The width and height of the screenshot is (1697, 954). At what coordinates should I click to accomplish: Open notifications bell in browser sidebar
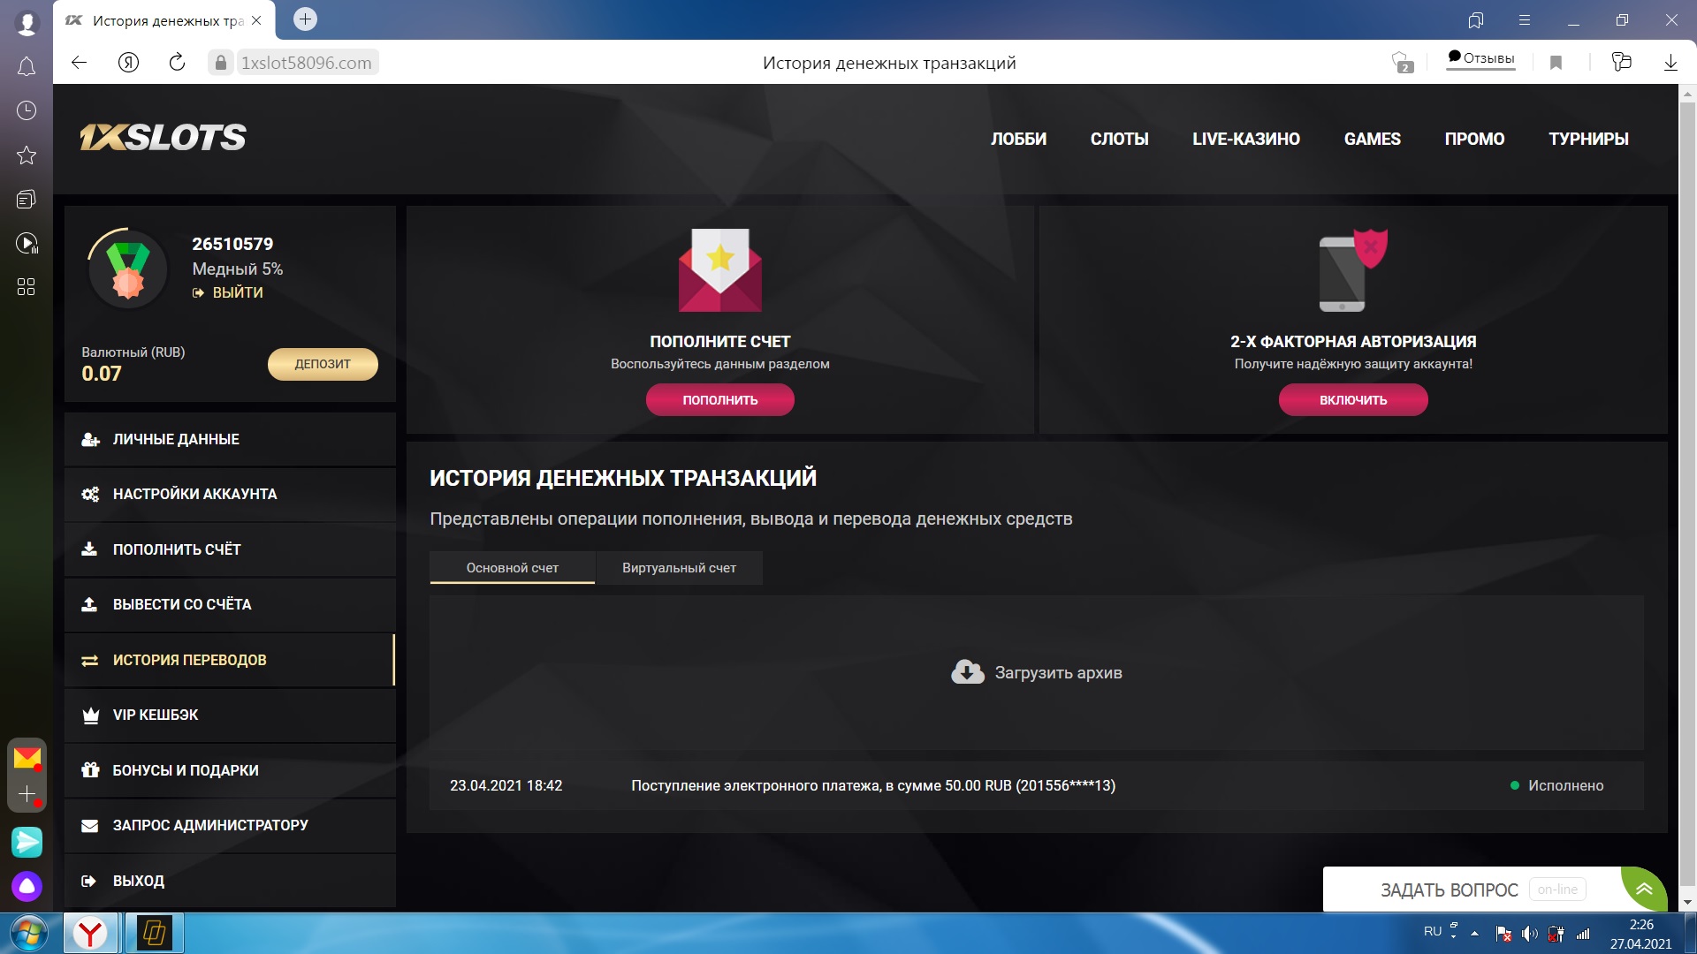click(x=27, y=67)
